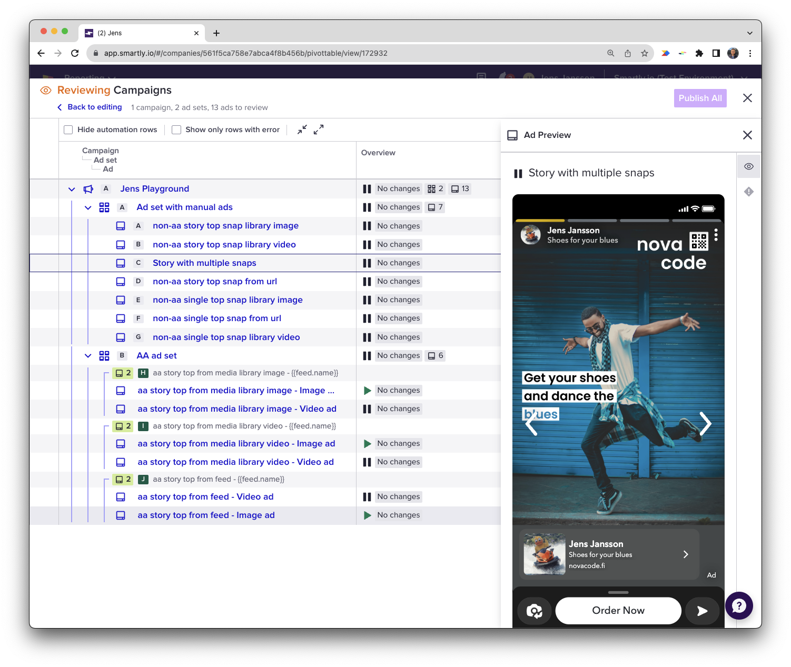Switch to the (2) Jens browser tab
791x667 pixels.
pyautogui.click(x=142, y=33)
